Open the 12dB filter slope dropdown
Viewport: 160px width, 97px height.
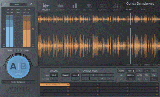tap(131, 71)
